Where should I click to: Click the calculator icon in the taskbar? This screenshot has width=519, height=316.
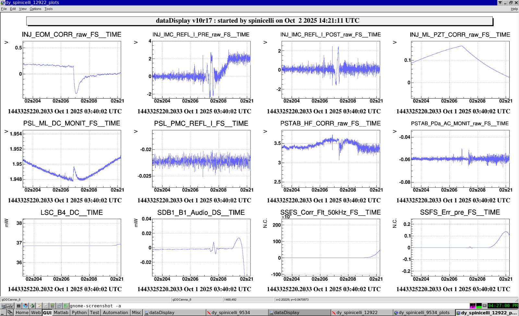click(53, 306)
